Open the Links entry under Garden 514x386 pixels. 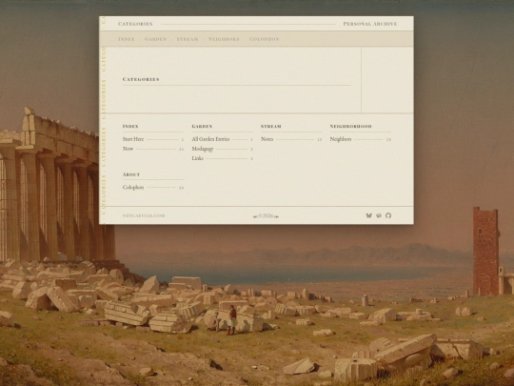(x=197, y=158)
